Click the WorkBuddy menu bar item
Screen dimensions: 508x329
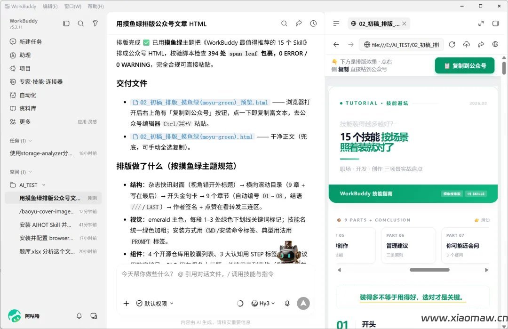[x=21, y=6]
